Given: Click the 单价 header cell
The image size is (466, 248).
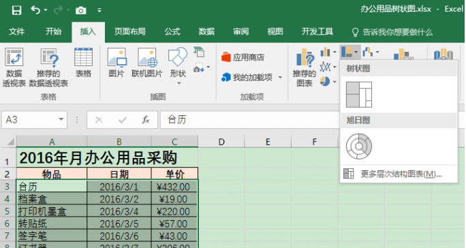Looking at the screenshot, I should pos(174,174).
